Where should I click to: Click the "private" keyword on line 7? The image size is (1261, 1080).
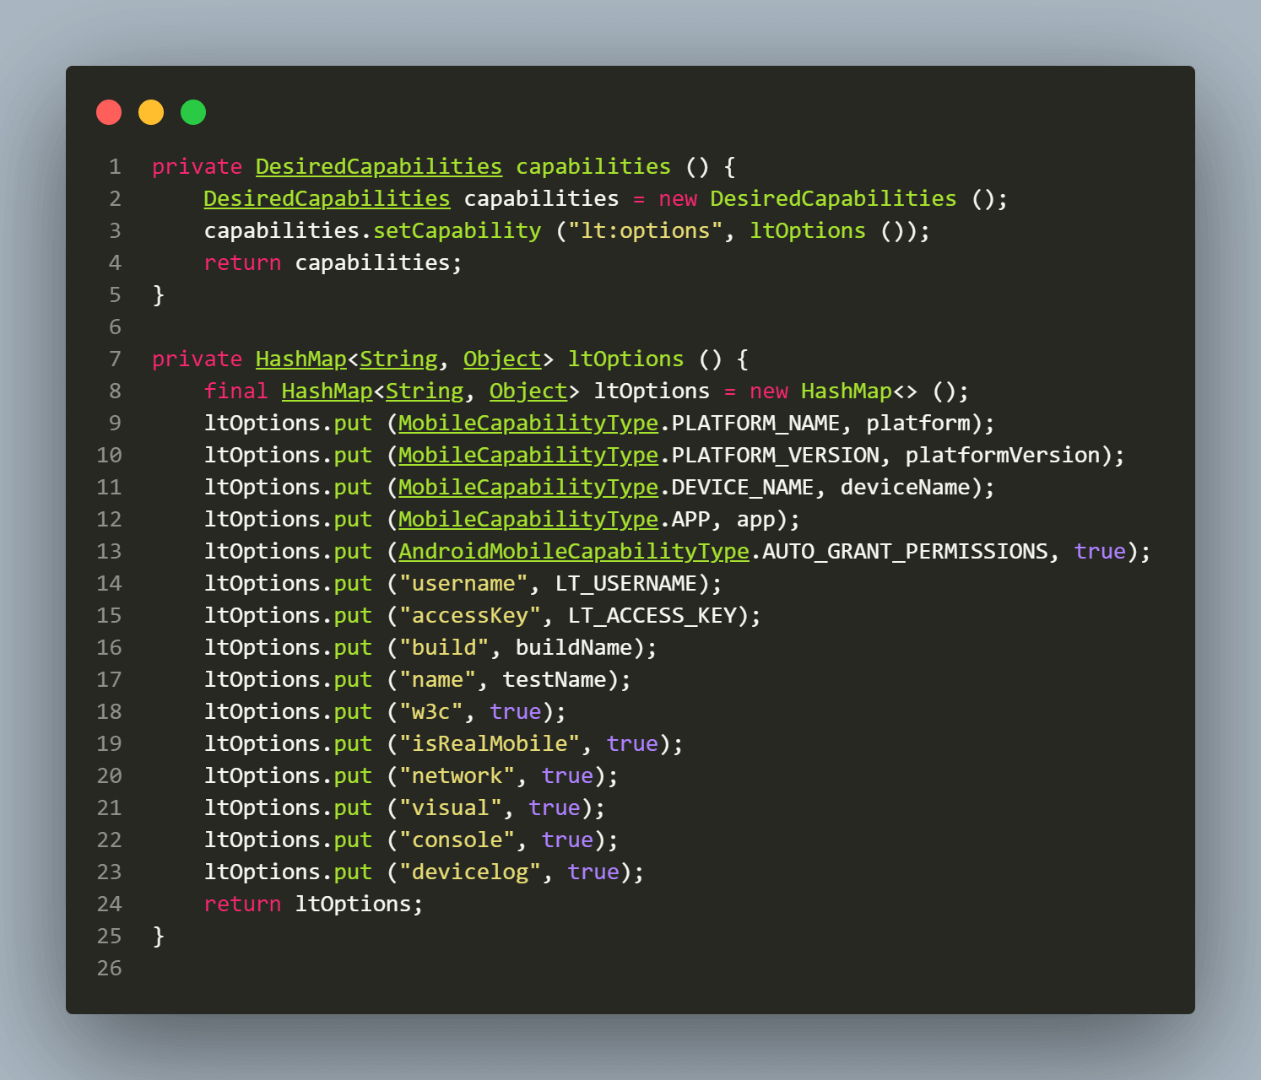(x=197, y=359)
